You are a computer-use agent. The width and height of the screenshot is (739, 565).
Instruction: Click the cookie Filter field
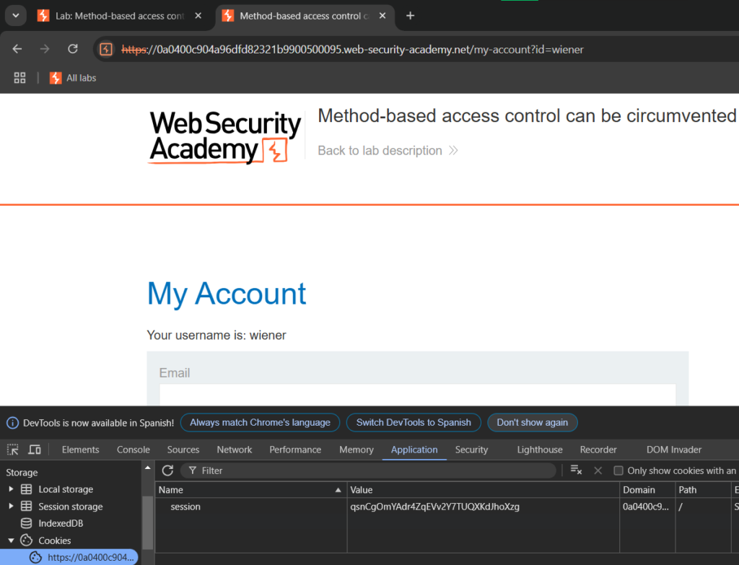point(368,470)
